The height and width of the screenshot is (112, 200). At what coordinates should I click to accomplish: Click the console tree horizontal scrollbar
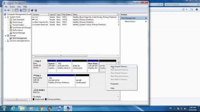tap(17, 100)
